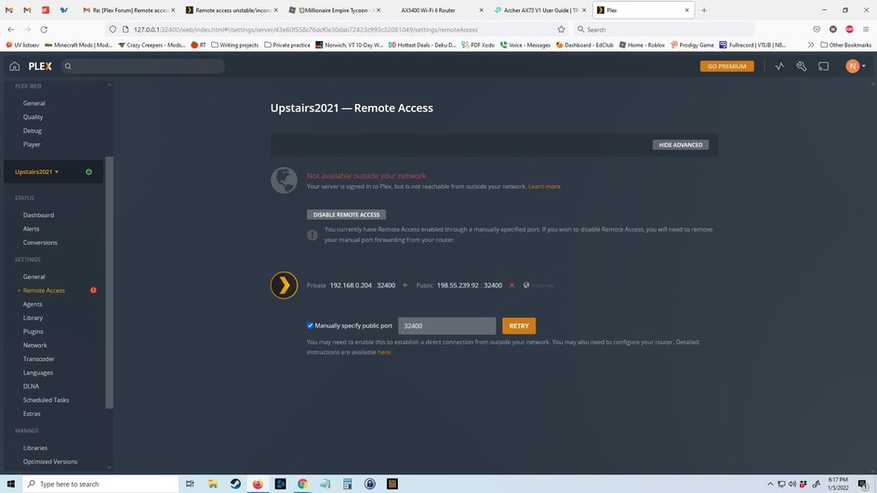Viewport: 877px width, 493px height.
Task: Click the public port input field
Action: tap(447, 326)
